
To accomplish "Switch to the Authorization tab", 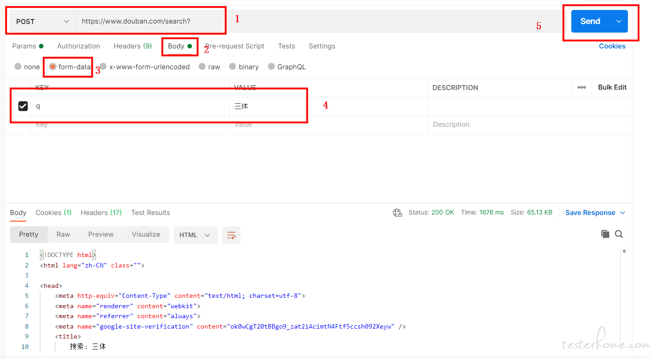I will 78,46.
